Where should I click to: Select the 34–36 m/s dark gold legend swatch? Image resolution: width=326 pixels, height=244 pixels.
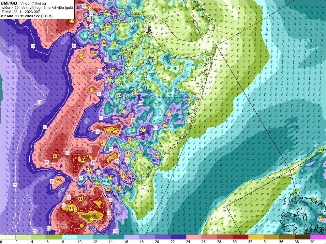coord(271,237)
